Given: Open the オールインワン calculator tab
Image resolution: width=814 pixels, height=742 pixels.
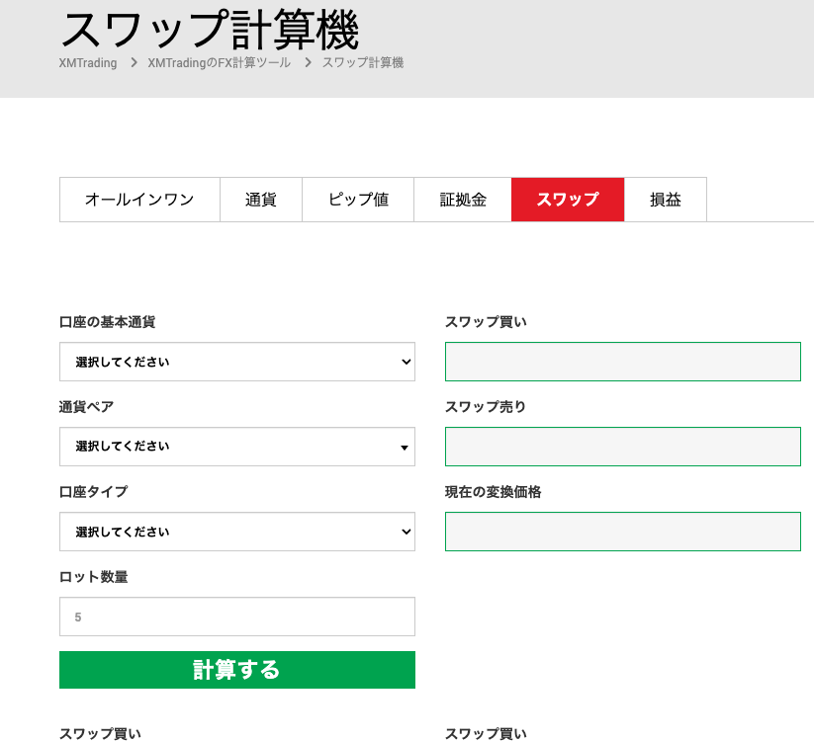Looking at the screenshot, I should click(x=139, y=200).
